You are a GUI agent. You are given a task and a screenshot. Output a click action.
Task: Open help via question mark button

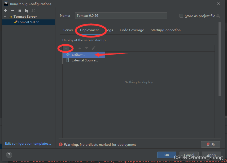9,155
